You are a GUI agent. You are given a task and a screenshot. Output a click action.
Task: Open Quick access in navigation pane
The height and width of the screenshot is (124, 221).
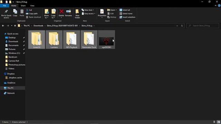(13, 34)
